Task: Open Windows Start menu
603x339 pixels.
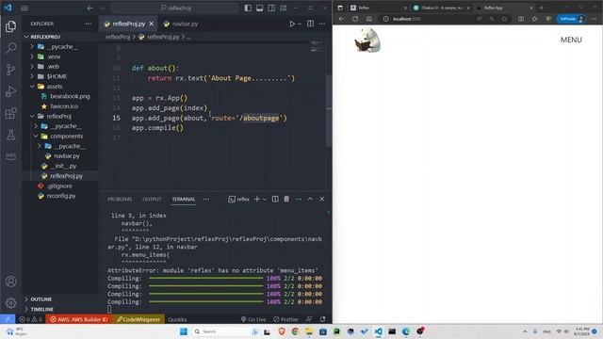Action: 184,331
